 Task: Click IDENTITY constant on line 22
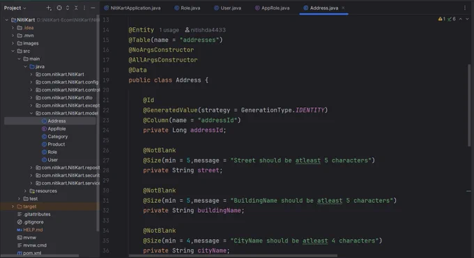(x=310, y=110)
